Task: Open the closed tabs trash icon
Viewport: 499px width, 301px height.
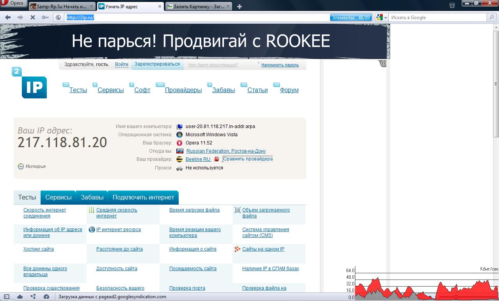Action: [x=452, y=5]
